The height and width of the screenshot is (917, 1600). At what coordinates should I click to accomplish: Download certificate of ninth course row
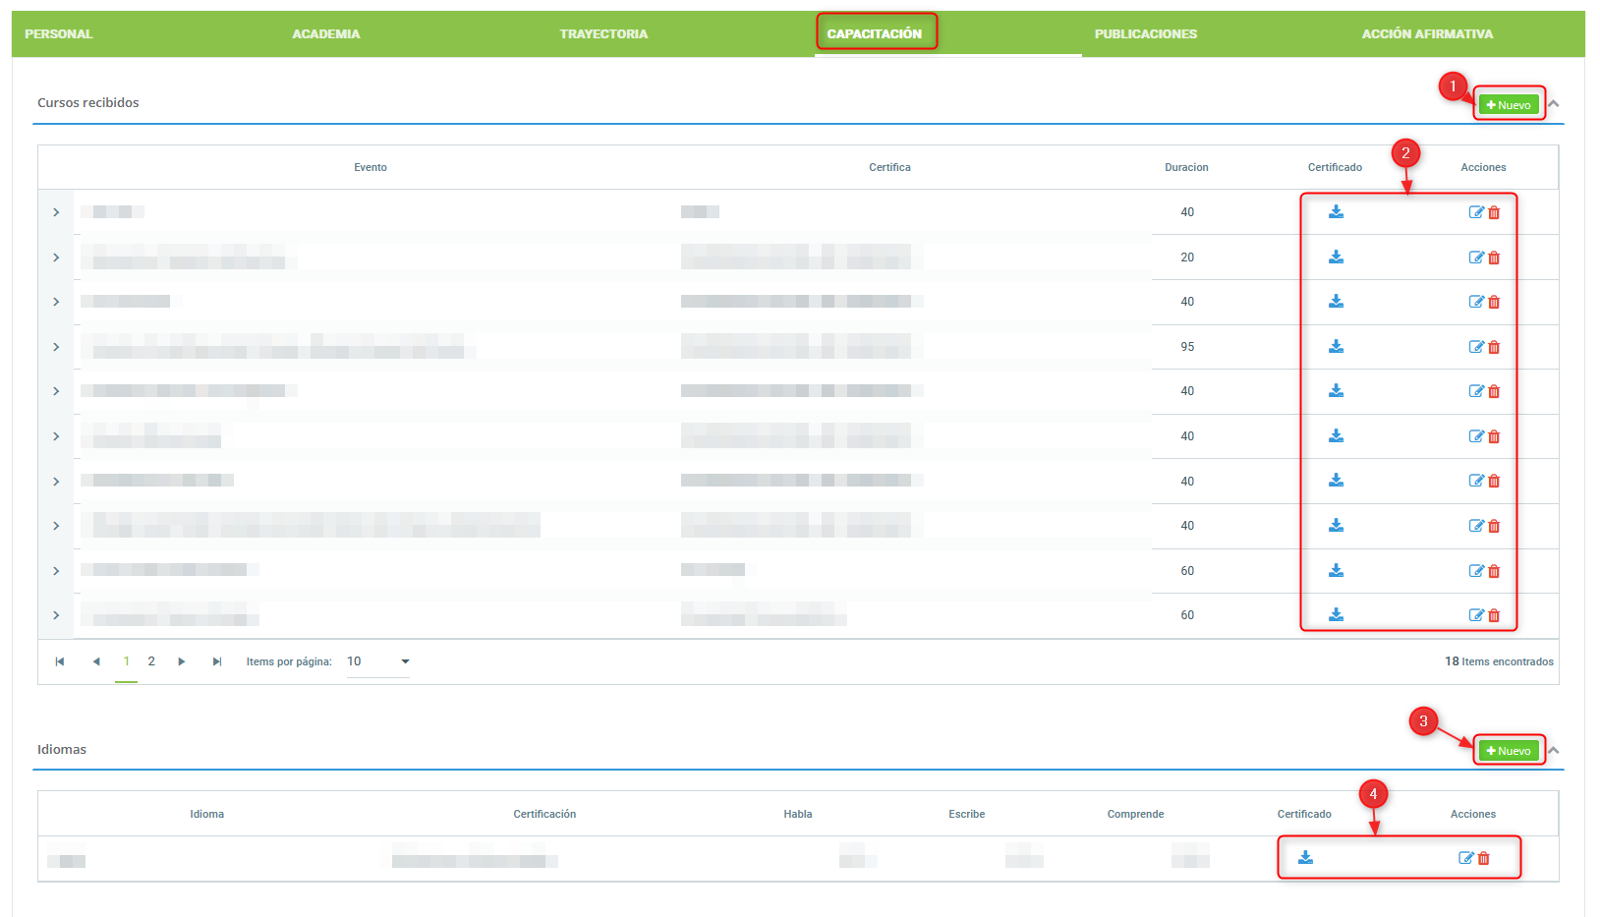click(x=1336, y=571)
